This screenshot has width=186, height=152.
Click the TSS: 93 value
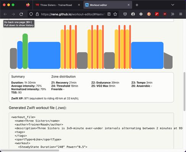(16, 92)
